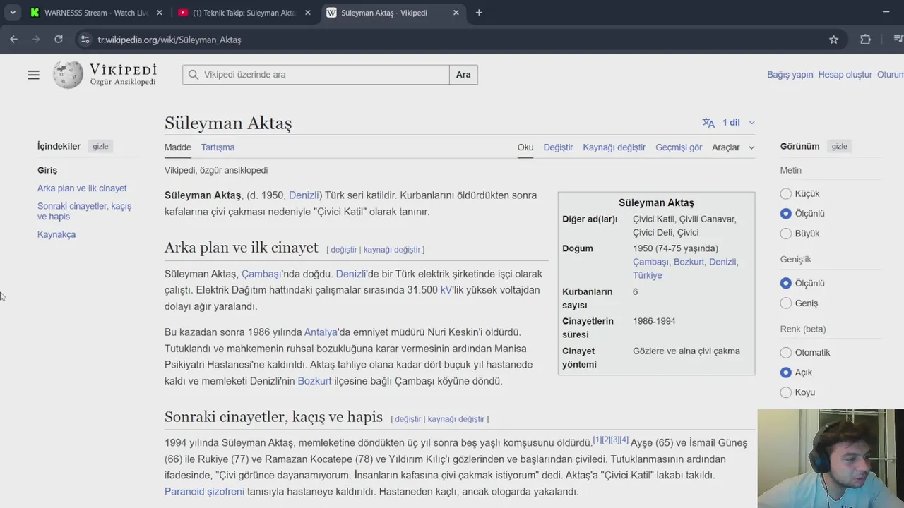
Task: Click the language translate icon
Action: [x=708, y=123]
